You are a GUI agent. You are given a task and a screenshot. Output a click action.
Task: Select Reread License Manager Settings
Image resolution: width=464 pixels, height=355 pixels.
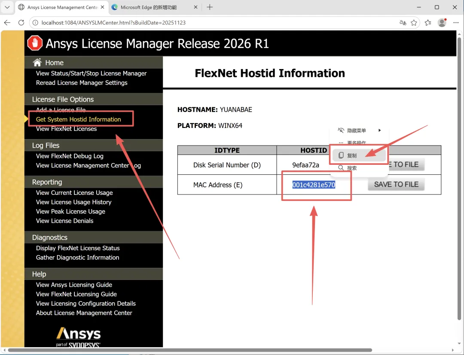click(82, 83)
